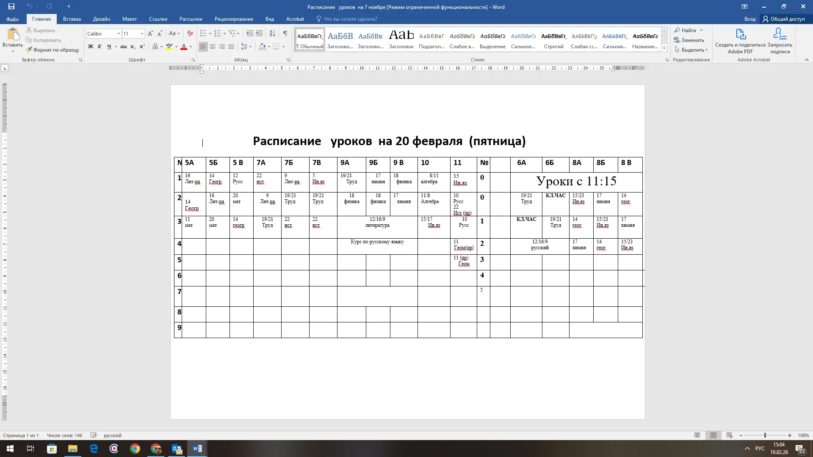Click the Общий доступ share button
Viewport: 813px width, 457px height.
tap(784, 19)
